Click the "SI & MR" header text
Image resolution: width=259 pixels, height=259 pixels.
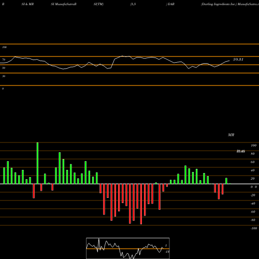click(x=27, y=4)
